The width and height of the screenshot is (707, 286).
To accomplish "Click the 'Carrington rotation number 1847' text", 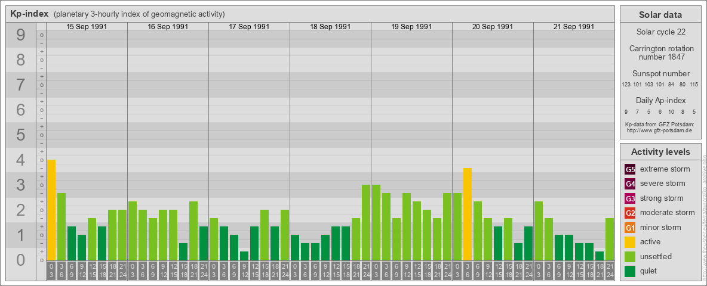I will pos(660,52).
